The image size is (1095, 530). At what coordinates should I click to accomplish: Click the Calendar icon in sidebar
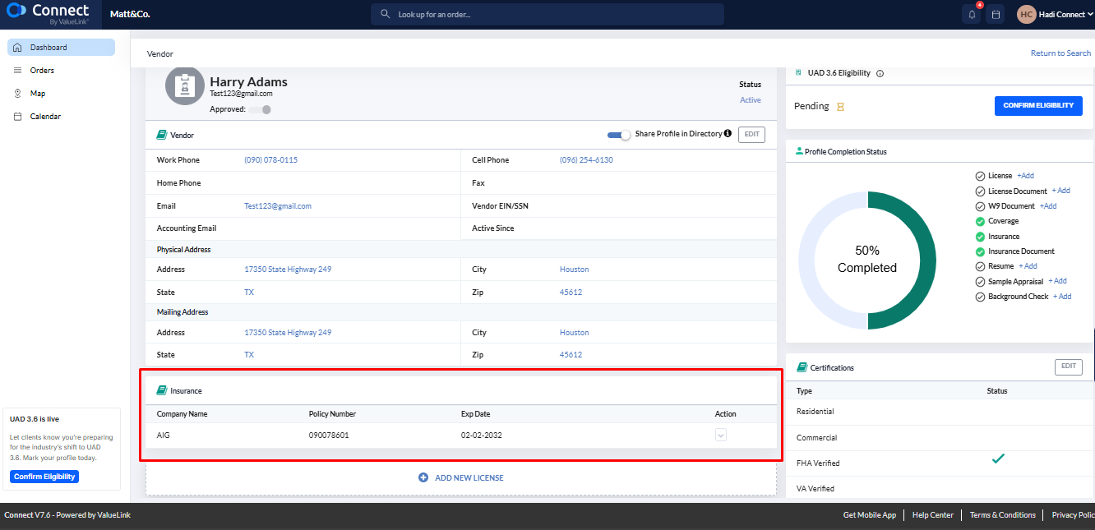(x=17, y=117)
